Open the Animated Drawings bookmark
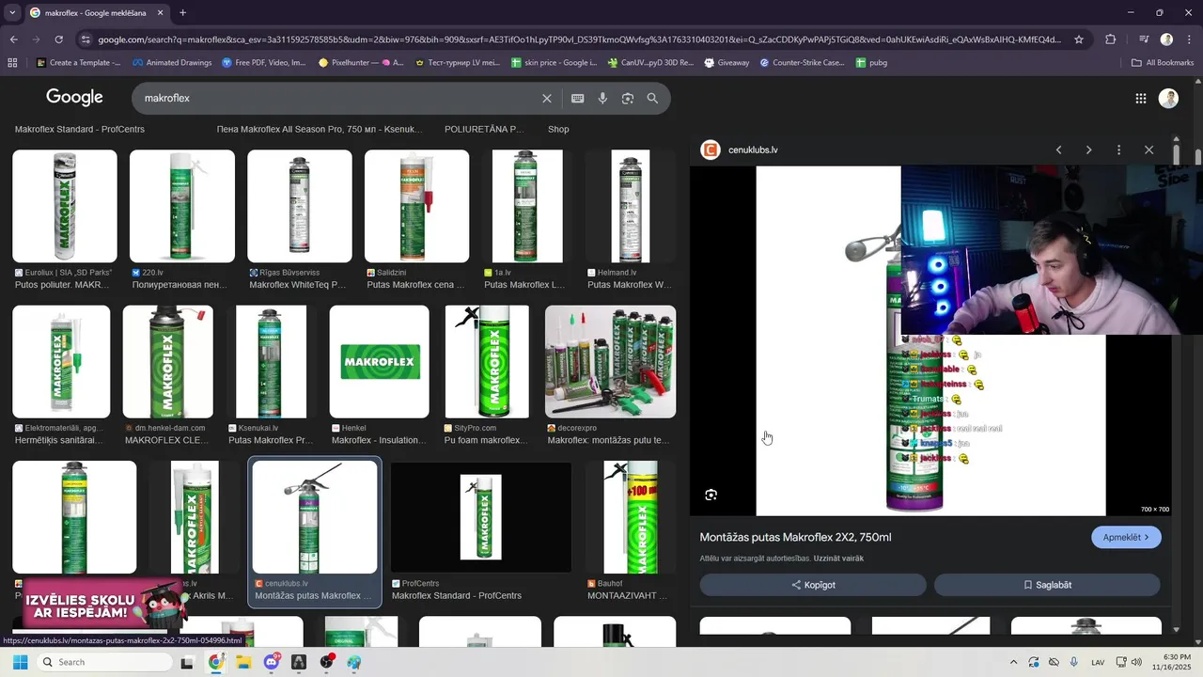The image size is (1203, 677). (172, 63)
